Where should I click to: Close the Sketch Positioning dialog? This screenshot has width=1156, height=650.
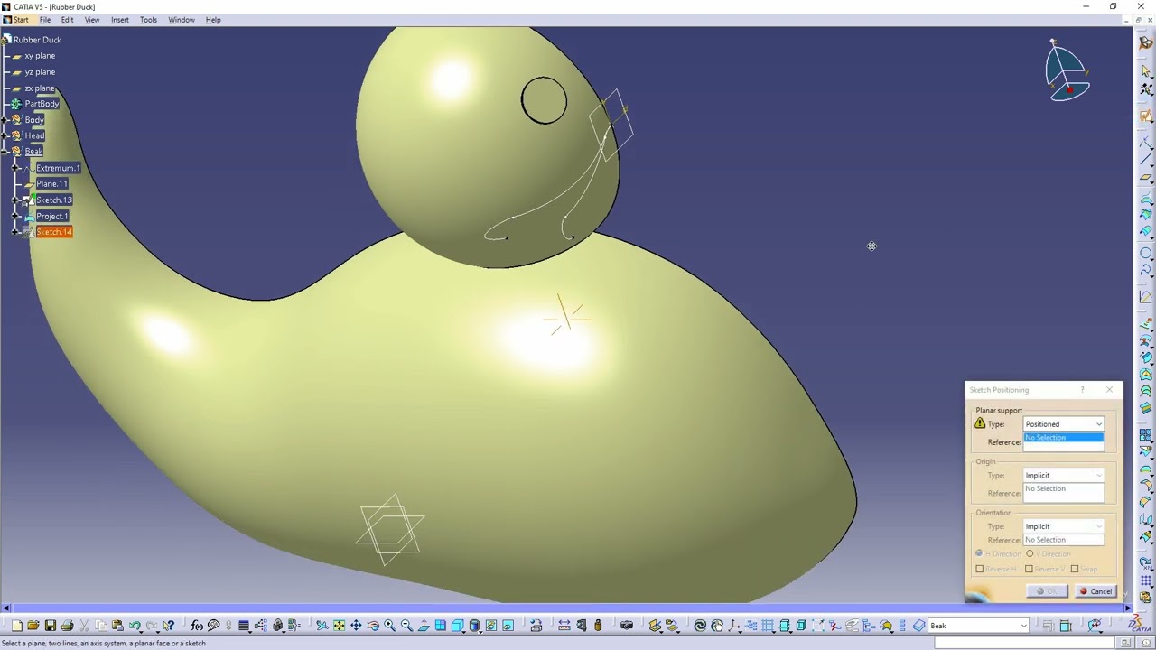tap(1109, 390)
